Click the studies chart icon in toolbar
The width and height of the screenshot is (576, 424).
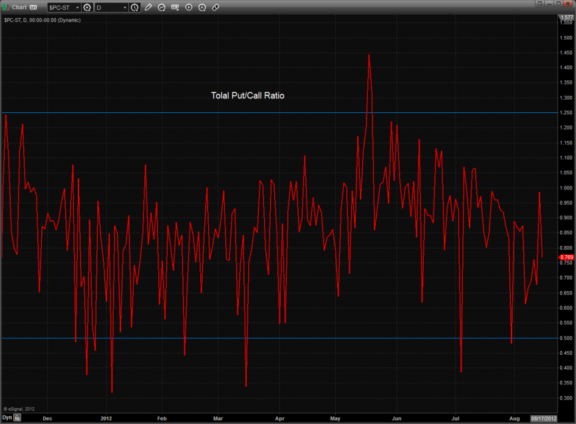click(162, 7)
